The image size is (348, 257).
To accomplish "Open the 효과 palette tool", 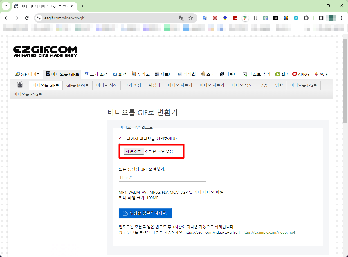I will [x=208, y=74].
